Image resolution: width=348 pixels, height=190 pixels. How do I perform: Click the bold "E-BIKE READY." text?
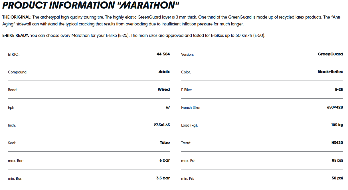click(16, 35)
